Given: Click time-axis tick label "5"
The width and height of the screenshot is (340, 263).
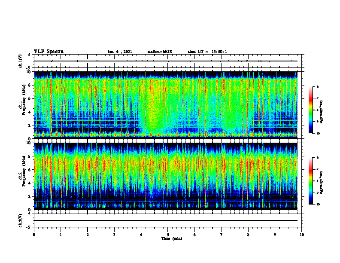Looking at the screenshot, I should click(168, 235).
